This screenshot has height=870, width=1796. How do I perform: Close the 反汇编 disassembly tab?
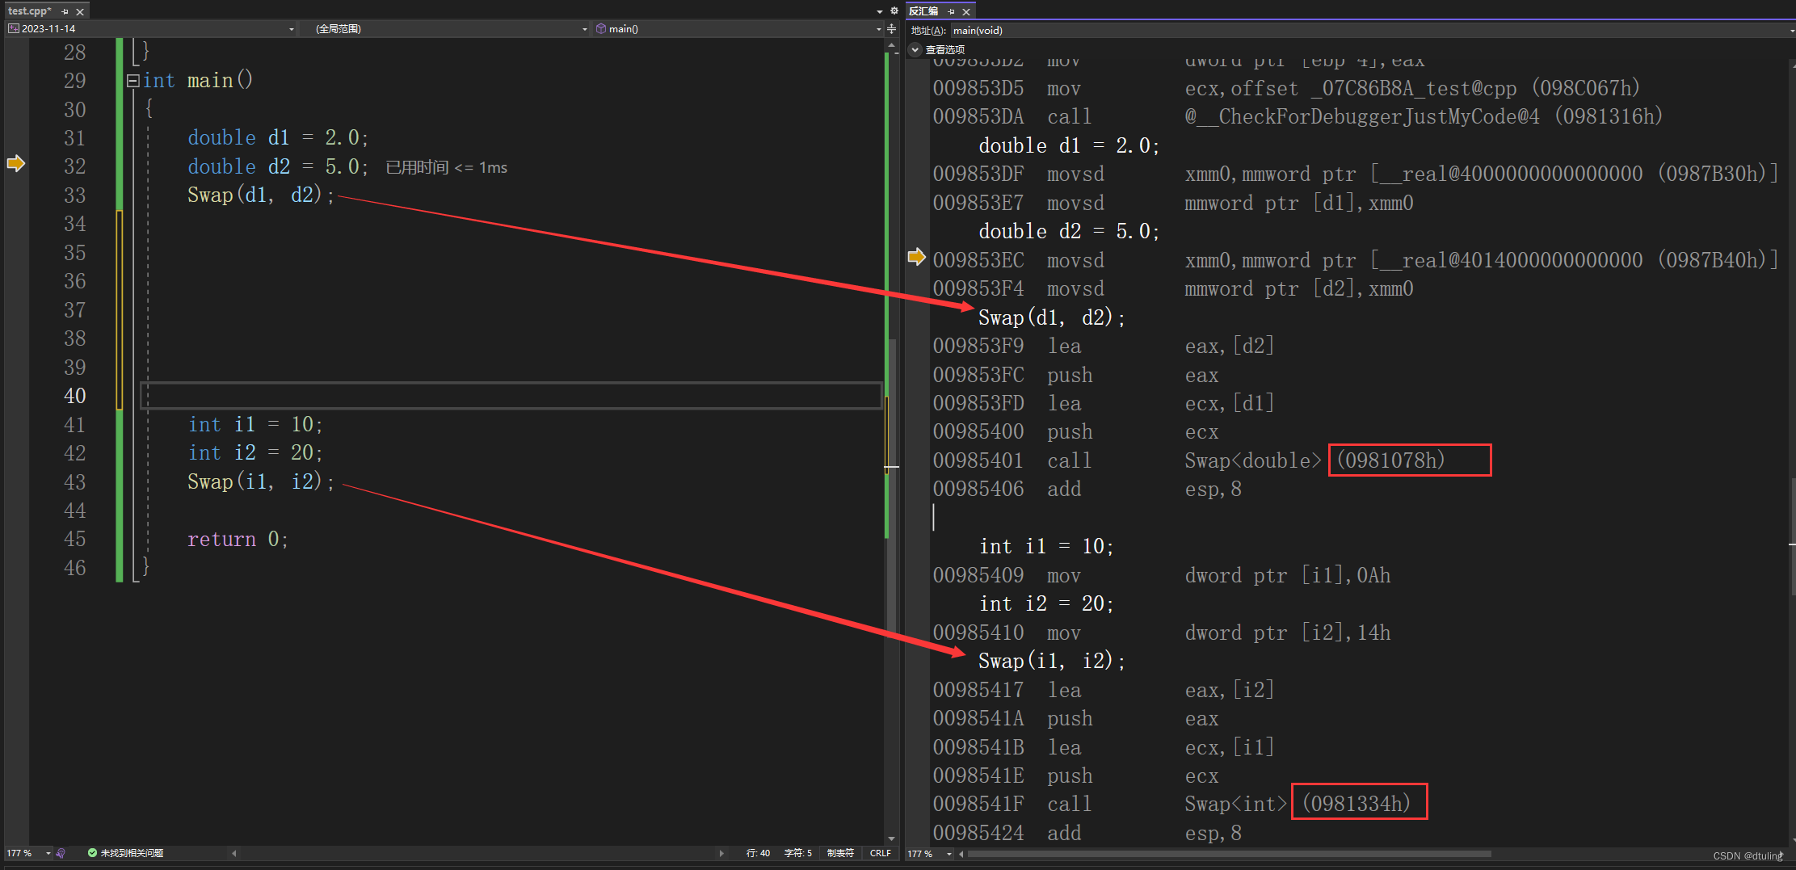coord(966,12)
